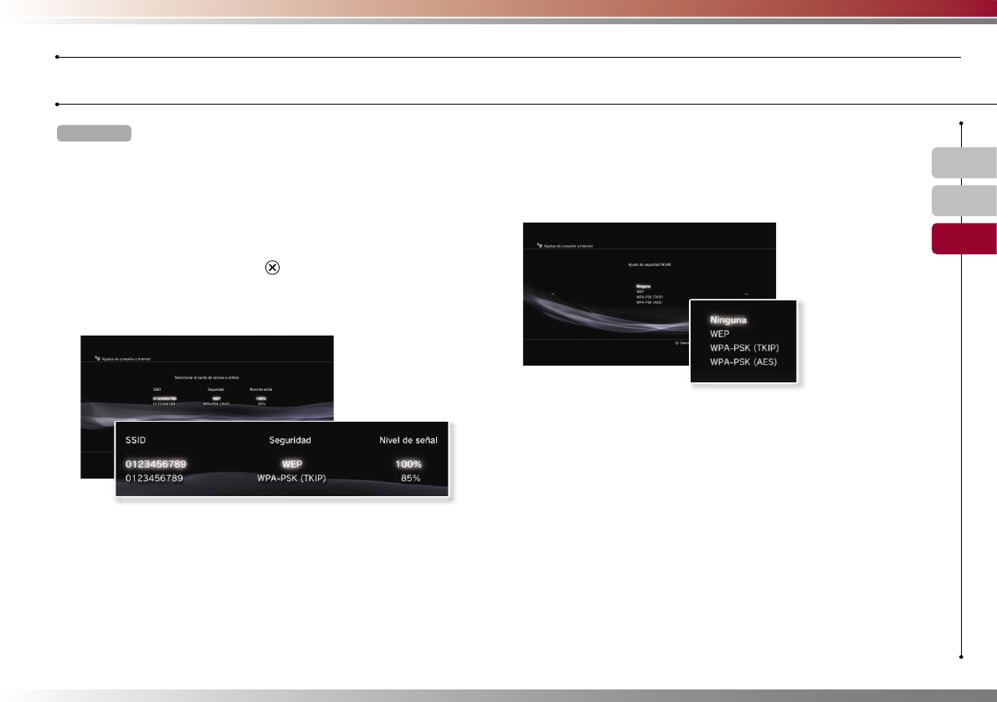Image resolution: width=997 pixels, height=702 pixels.
Task: Choose WEP in the enlarged security options callout
Action: [719, 334]
